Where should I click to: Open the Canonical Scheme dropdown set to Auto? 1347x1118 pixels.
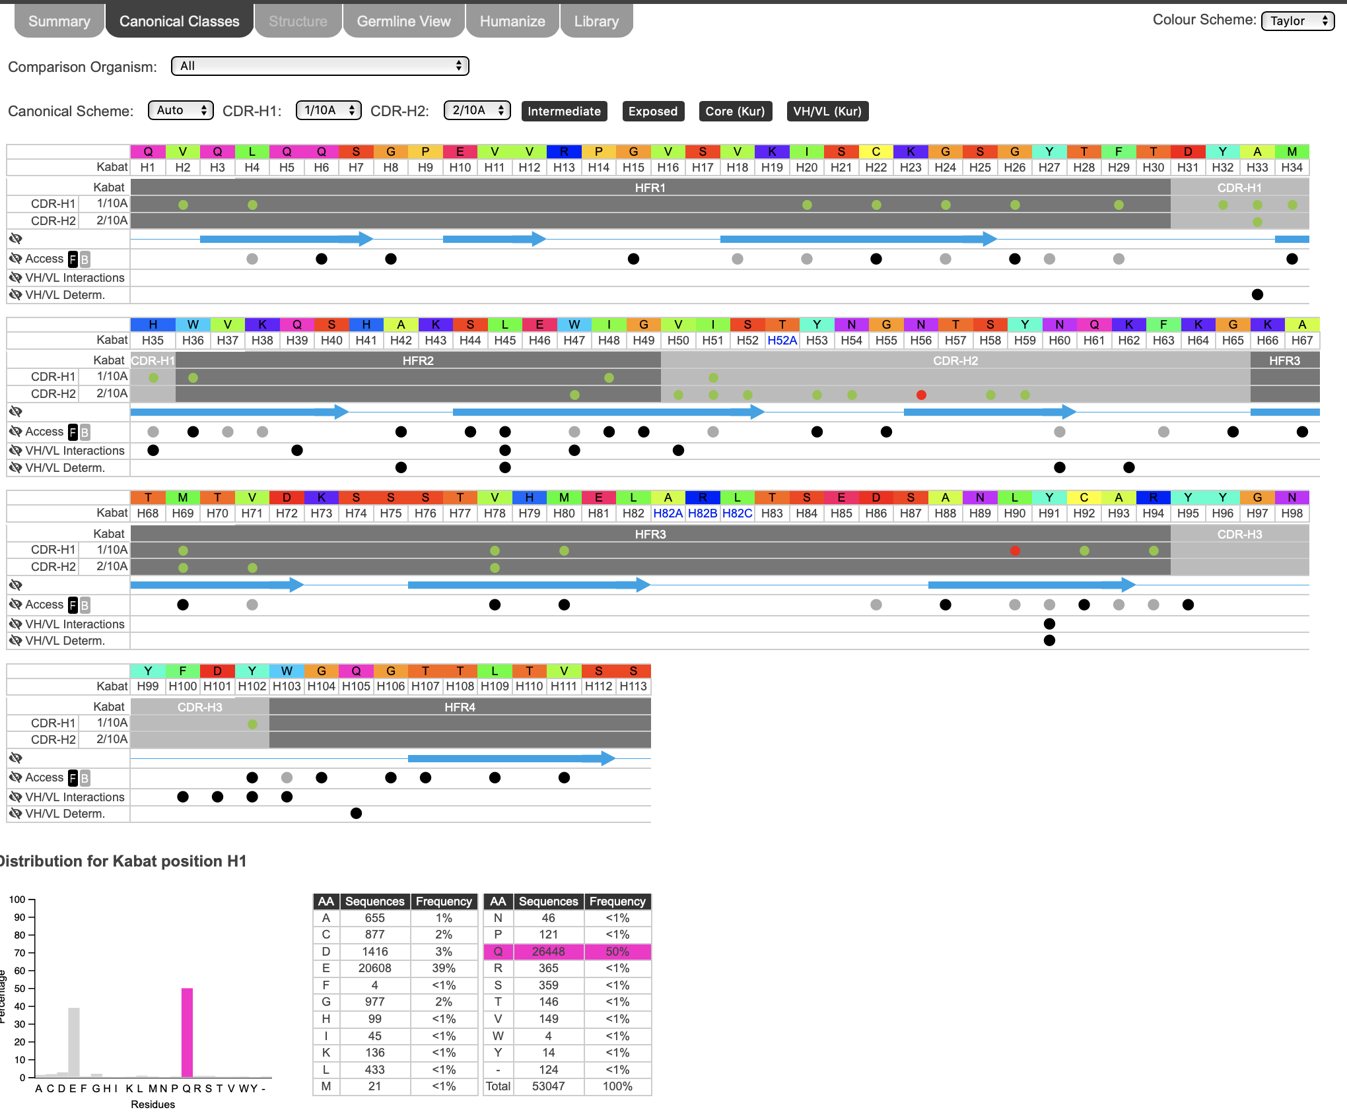(x=180, y=111)
